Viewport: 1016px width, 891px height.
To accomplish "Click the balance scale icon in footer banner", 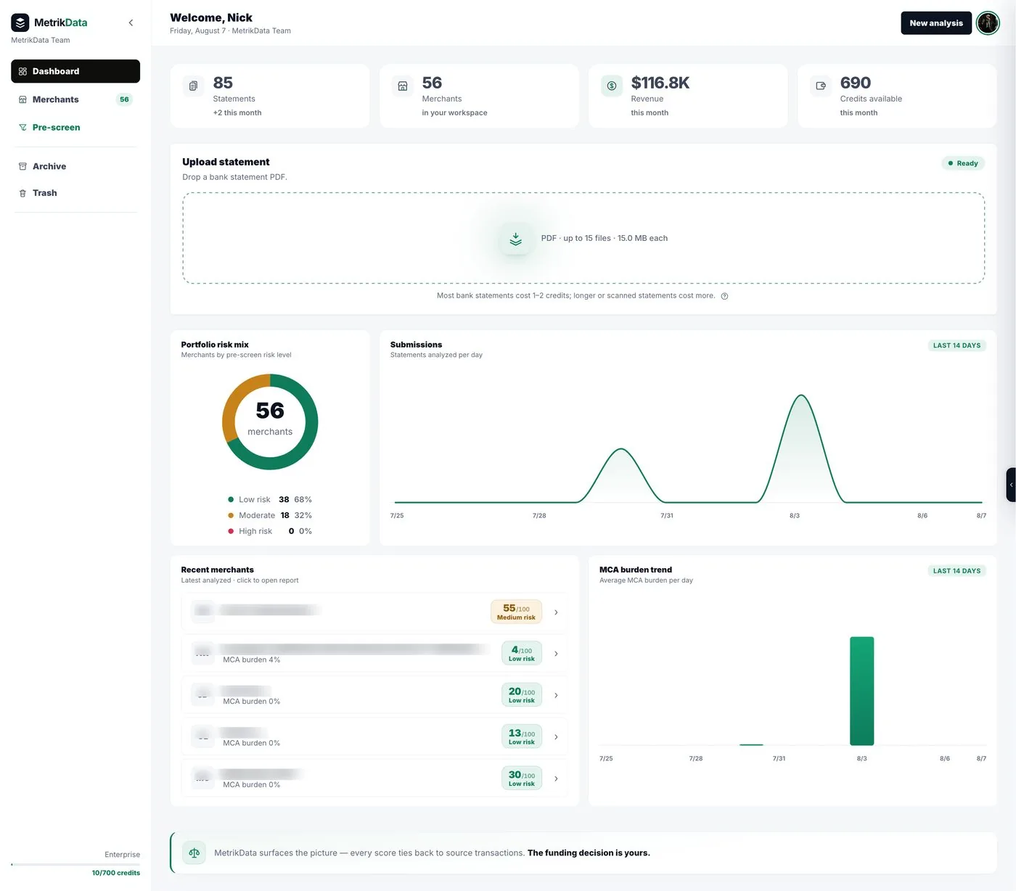I will click(194, 853).
